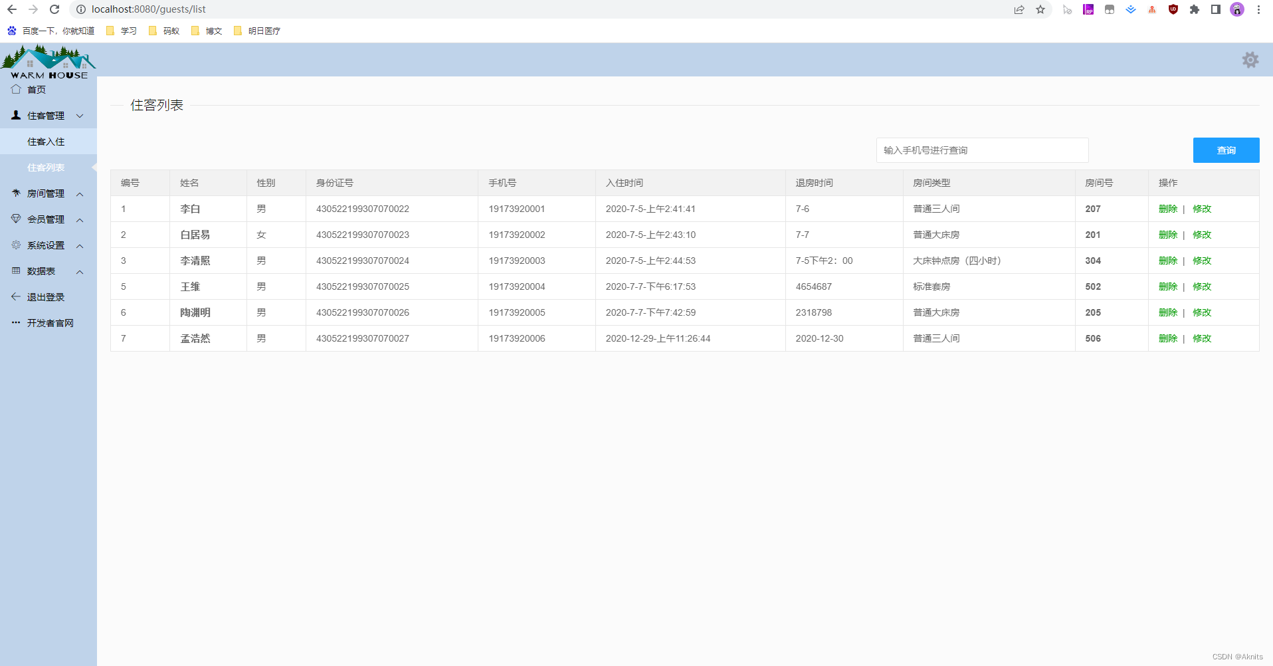Open the browser profile avatar
1273x666 pixels.
pos(1237,9)
